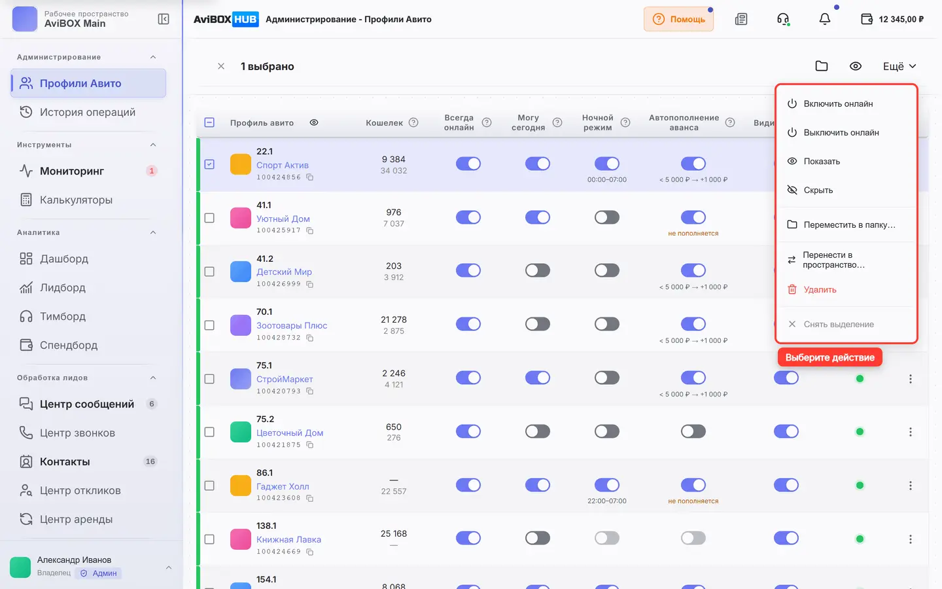Viewport: 942px width, 589px height.
Task: Close the selection bar with the X icon
Action: coord(221,66)
